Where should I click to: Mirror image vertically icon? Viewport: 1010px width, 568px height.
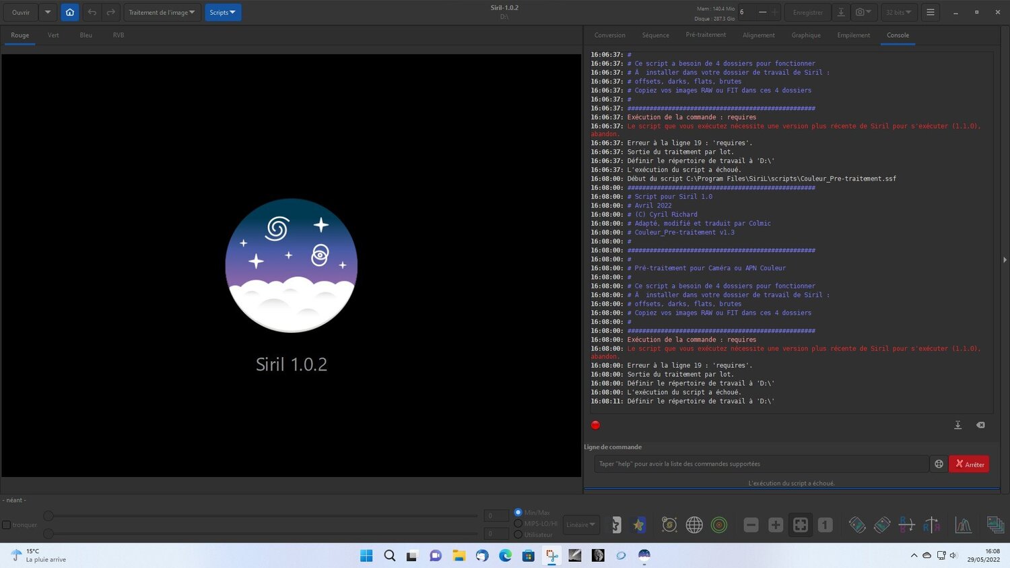pos(932,525)
